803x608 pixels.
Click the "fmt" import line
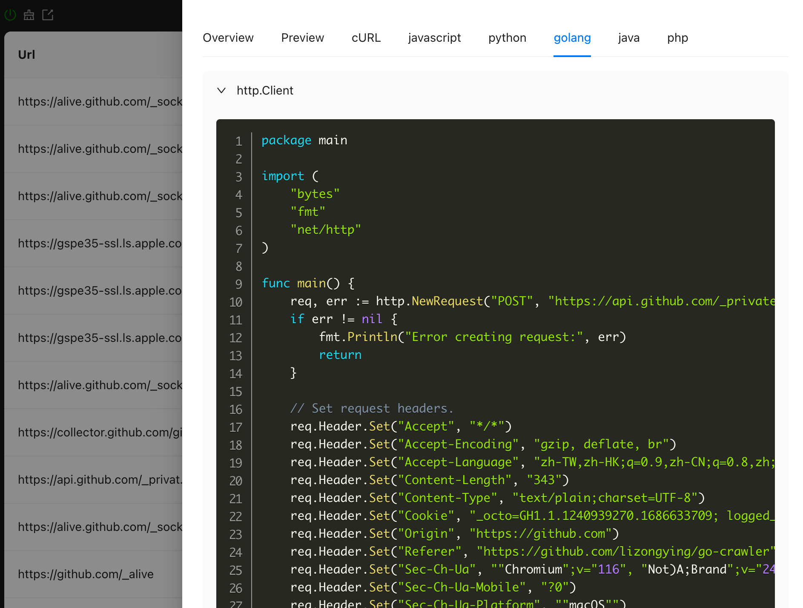308,212
